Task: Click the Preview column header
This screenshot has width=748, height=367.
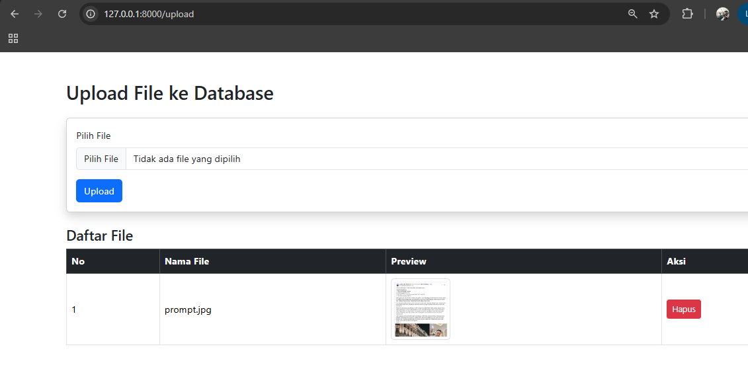Action: [409, 261]
